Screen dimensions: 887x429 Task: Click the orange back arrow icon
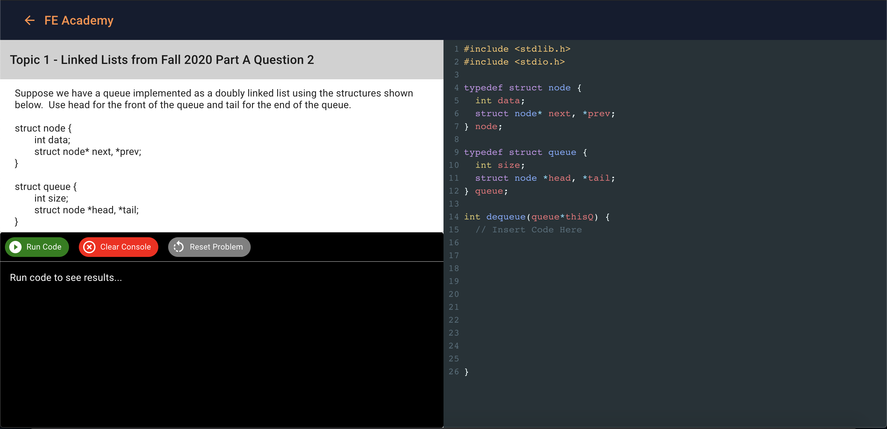point(30,21)
